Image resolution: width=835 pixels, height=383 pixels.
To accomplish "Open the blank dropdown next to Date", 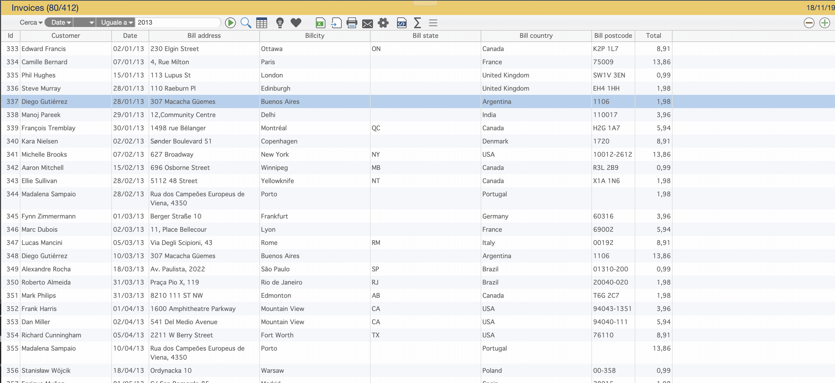I will [84, 22].
